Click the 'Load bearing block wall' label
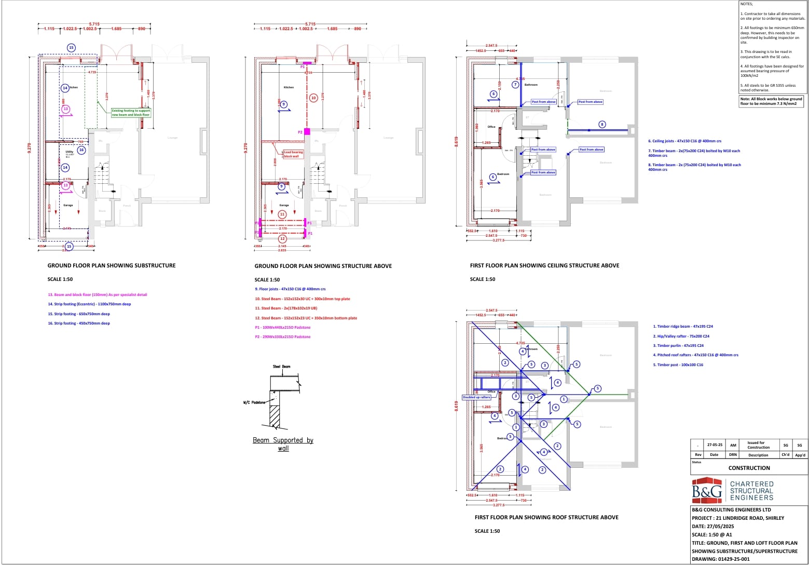Viewport: 809px width, 566px height. tap(293, 154)
